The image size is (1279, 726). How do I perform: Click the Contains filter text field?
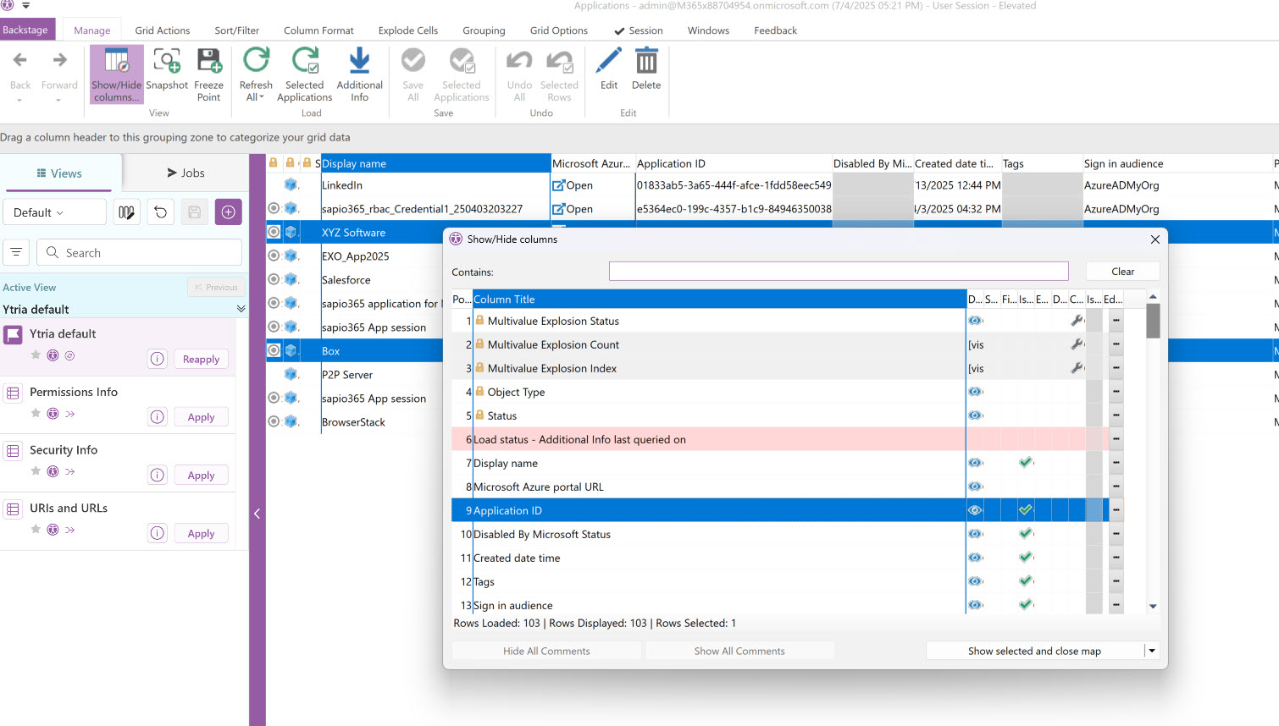pyautogui.click(x=838, y=272)
